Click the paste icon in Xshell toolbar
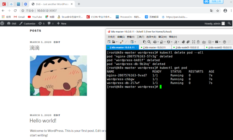Viewport: 233px width, 140px height. tap(144, 42)
